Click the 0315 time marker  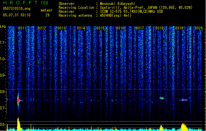(101, 28)
